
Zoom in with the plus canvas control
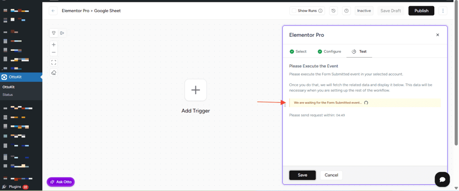coord(54,45)
